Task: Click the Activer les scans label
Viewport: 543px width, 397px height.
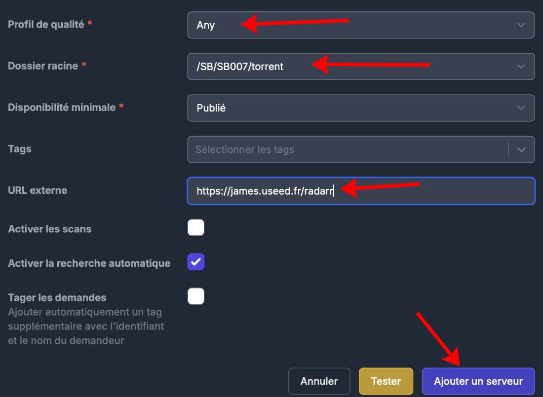Action: click(x=50, y=229)
